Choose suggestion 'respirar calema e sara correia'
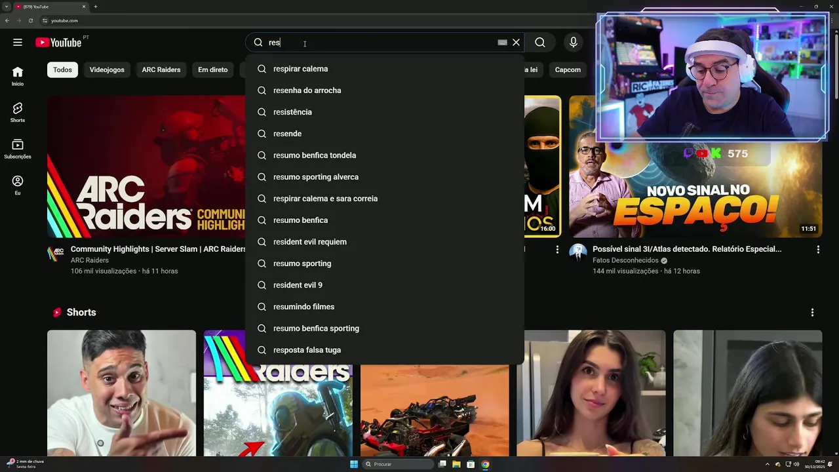Image resolution: width=839 pixels, height=472 pixels. point(385,199)
